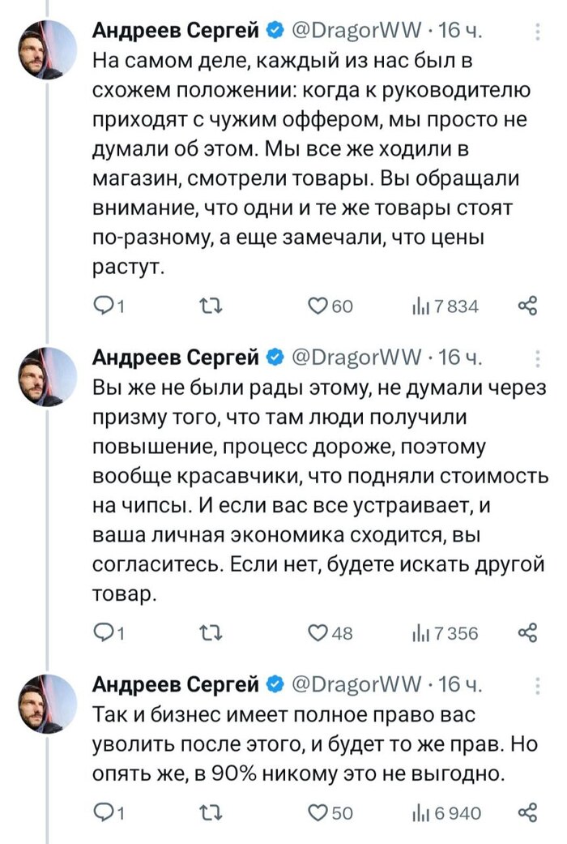
Task: Open more options menu of second tweet
Action: [x=539, y=359]
